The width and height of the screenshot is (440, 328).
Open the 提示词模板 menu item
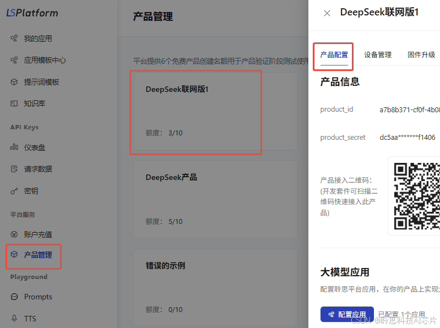pos(41,82)
